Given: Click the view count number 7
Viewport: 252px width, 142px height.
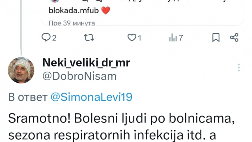Looking at the screenshot, I should (x=181, y=38).
